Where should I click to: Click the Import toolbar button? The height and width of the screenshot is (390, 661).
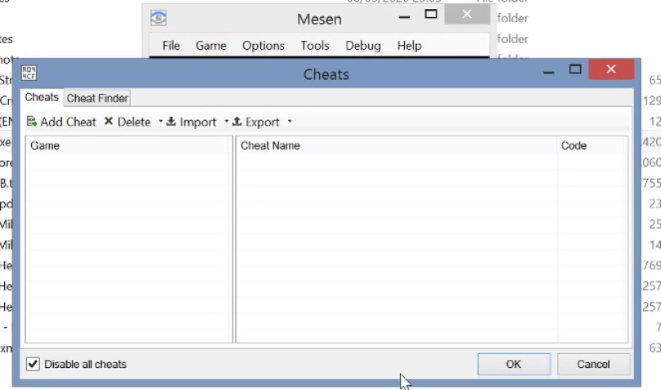(192, 122)
